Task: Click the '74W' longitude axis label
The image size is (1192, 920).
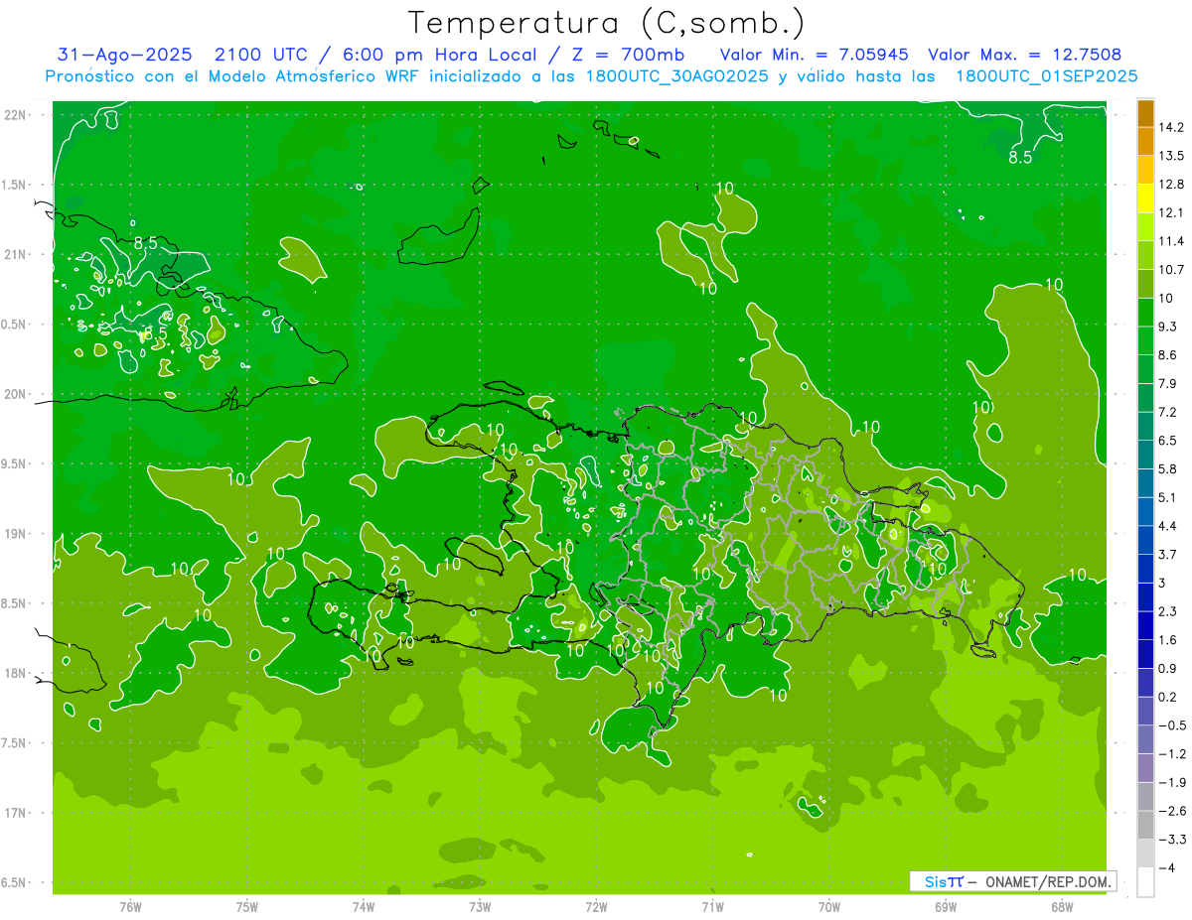Action: (364, 907)
